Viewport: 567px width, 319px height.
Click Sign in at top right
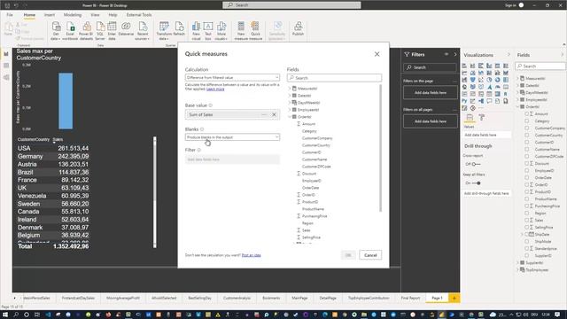click(x=510, y=5)
